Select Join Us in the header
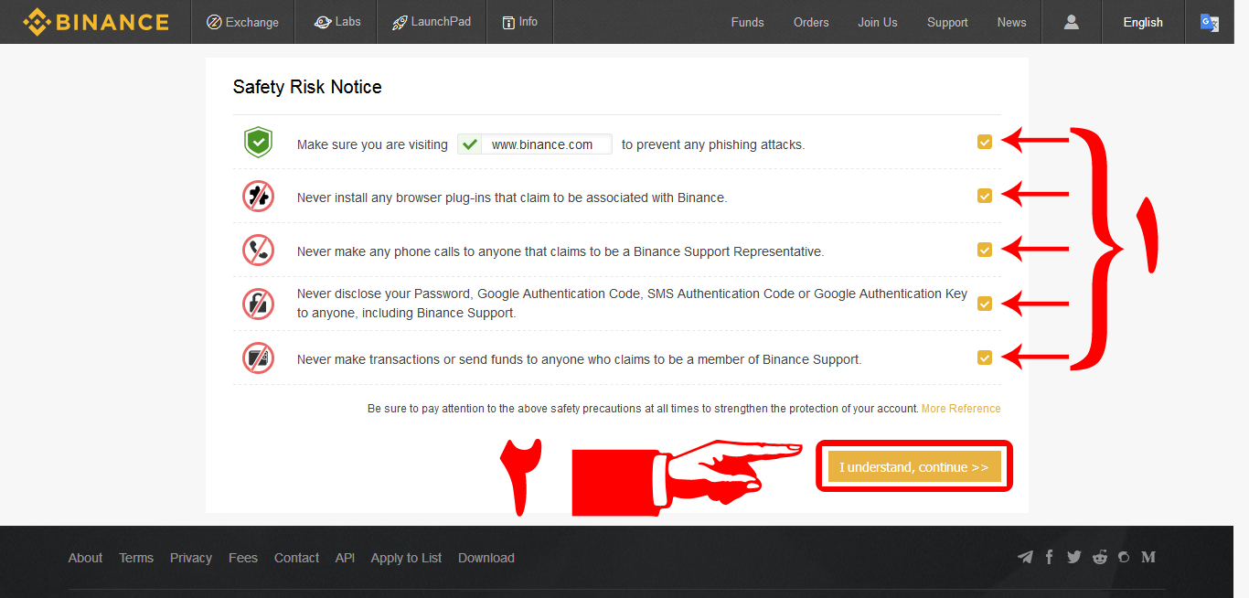The width and height of the screenshot is (1249, 598). tap(878, 22)
